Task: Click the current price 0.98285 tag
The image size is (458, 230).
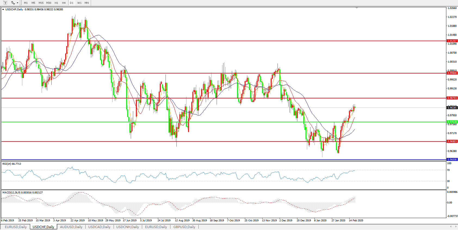Action: pyautogui.click(x=452, y=108)
